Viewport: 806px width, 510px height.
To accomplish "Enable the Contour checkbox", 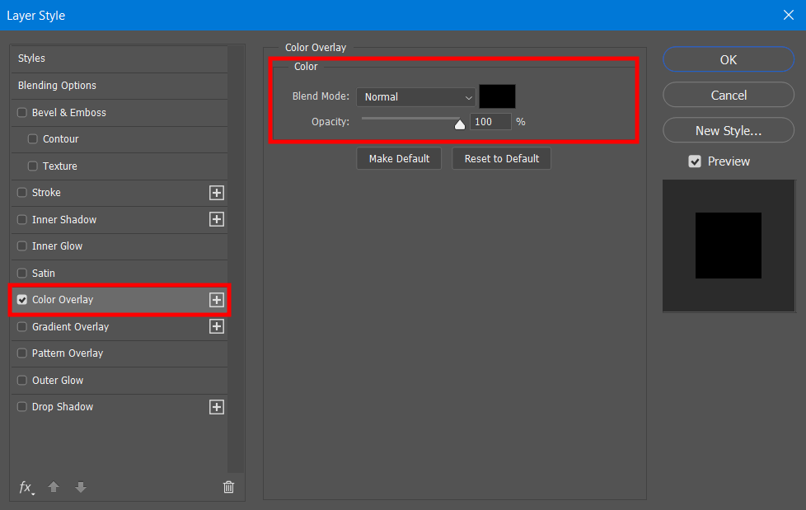I will [33, 138].
